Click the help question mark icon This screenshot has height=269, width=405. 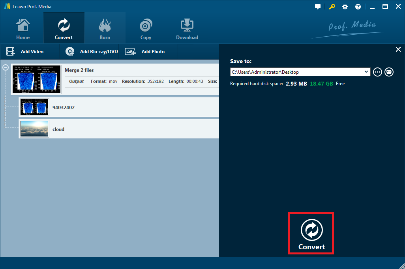point(358,7)
